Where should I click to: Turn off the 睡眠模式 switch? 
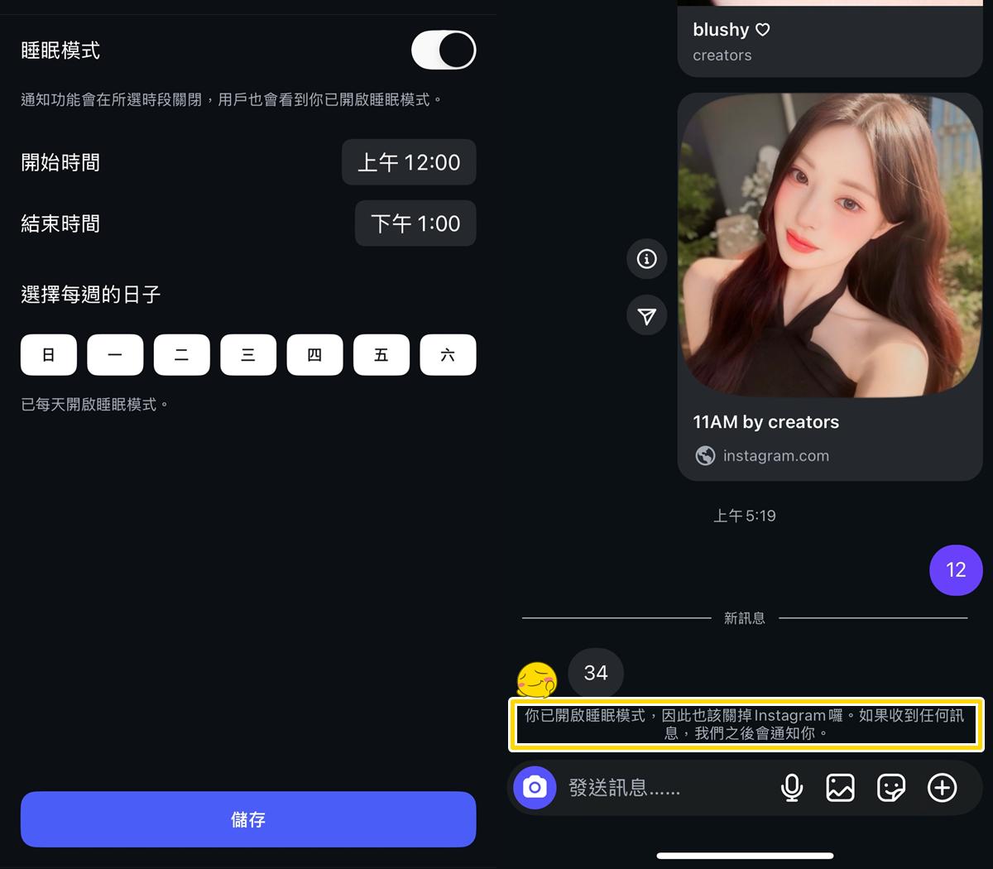click(x=444, y=50)
